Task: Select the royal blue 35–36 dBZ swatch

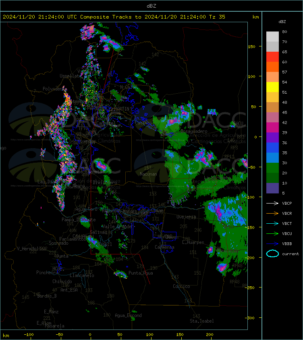Action: (272, 147)
